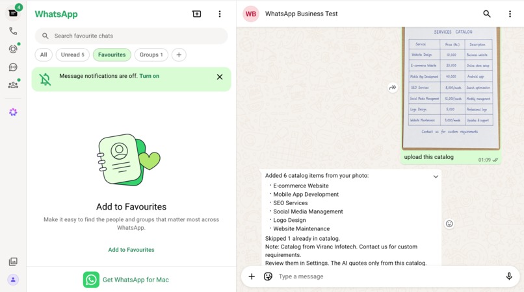
Task: Click the 01:09 message timestamp
Action: tap(484, 160)
